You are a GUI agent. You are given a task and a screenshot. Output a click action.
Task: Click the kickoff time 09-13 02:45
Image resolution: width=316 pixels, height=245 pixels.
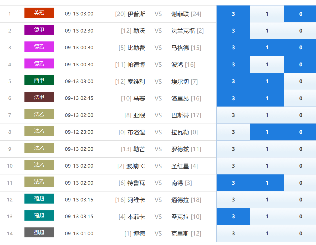click(x=79, y=98)
